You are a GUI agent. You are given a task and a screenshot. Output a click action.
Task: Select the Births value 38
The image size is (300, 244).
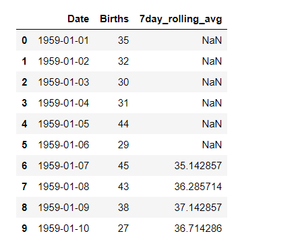click(123, 208)
